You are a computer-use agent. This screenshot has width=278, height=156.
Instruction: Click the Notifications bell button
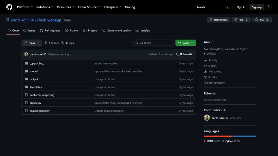[219, 20]
